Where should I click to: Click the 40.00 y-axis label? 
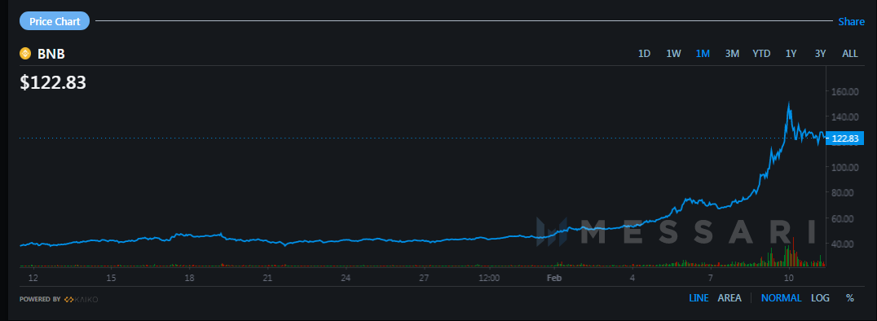843,244
